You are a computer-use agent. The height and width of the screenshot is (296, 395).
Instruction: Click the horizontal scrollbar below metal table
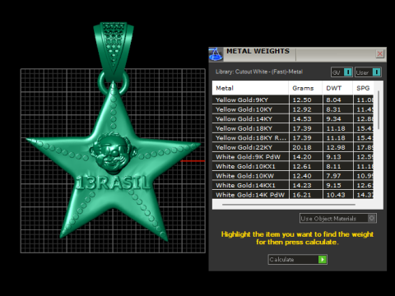tap(289, 205)
